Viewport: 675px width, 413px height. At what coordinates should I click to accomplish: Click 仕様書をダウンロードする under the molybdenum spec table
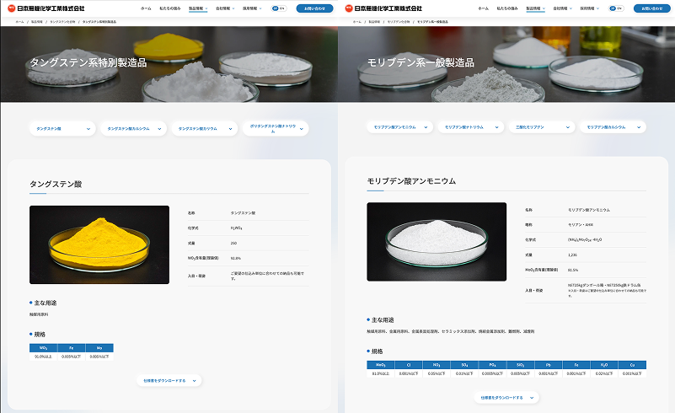(x=501, y=397)
